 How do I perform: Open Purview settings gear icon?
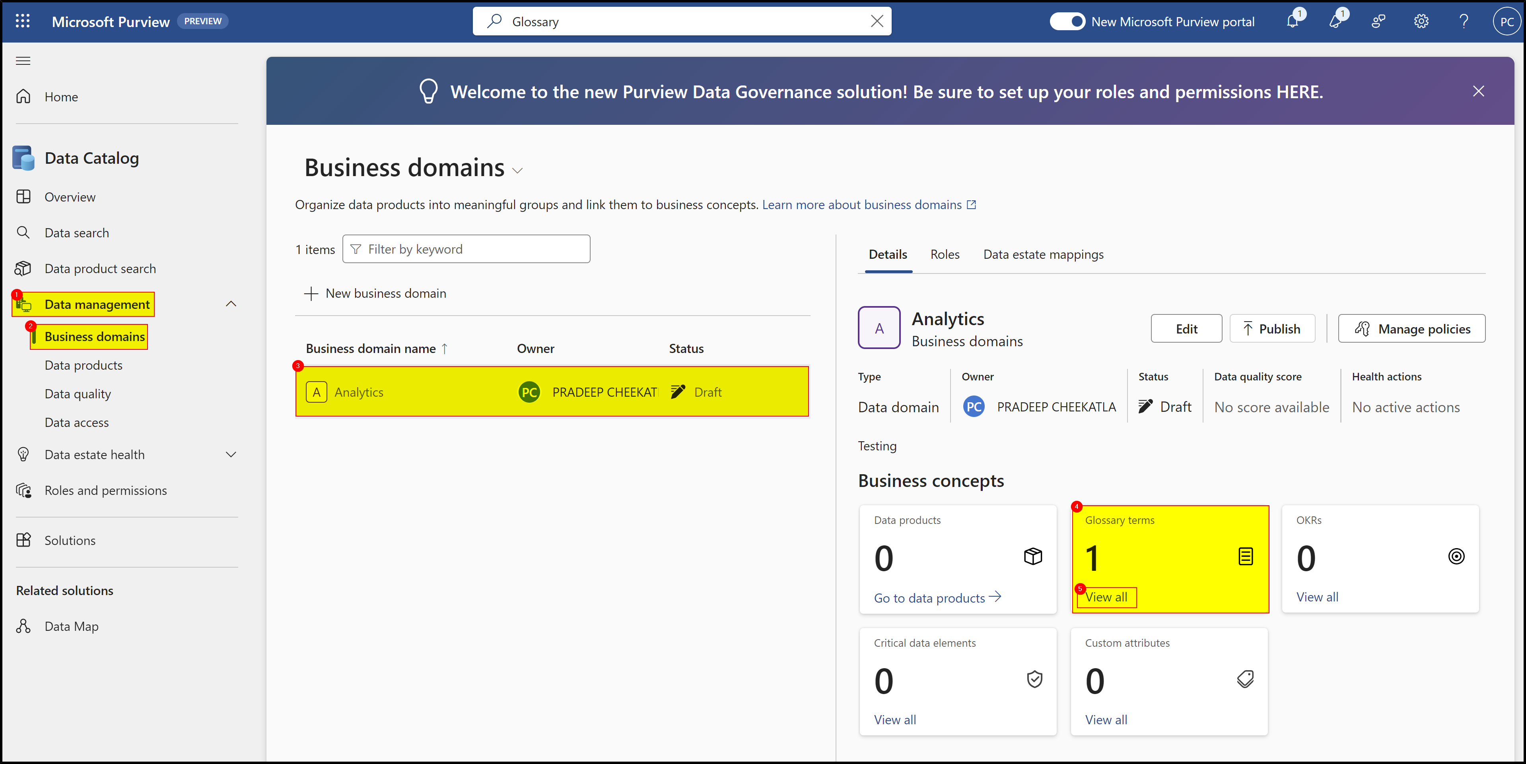click(x=1421, y=22)
